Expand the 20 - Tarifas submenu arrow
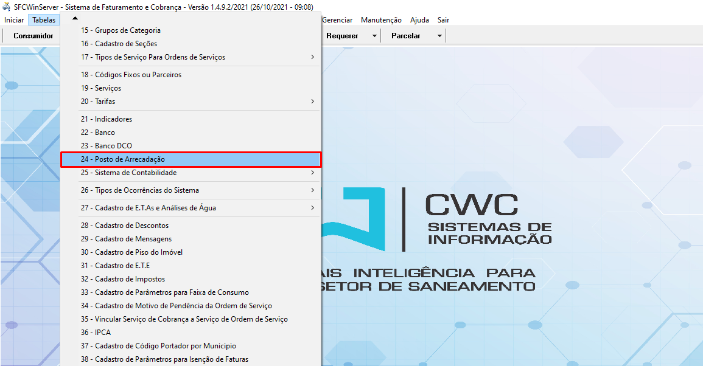 (312, 102)
